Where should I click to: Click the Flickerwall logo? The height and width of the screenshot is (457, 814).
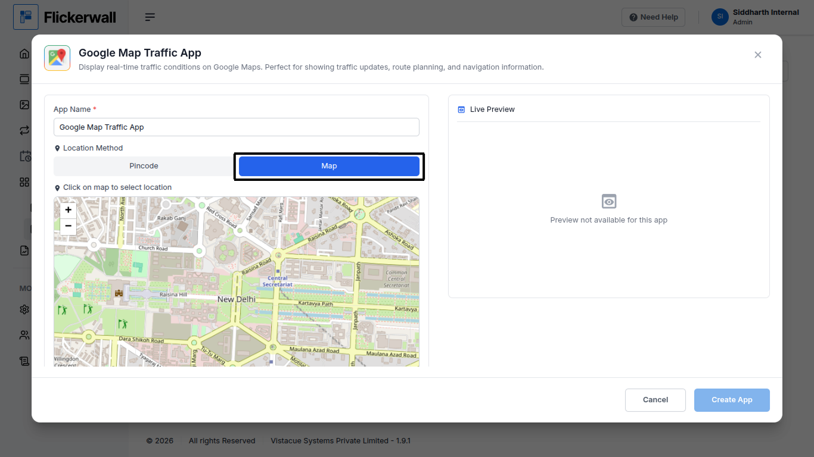(x=65, y=17)
